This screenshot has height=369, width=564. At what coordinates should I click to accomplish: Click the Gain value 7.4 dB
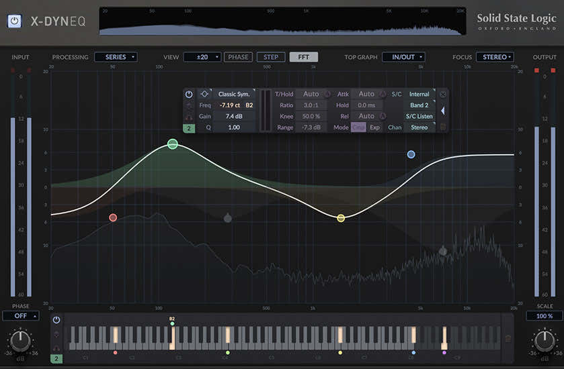[x=234, y=116]
